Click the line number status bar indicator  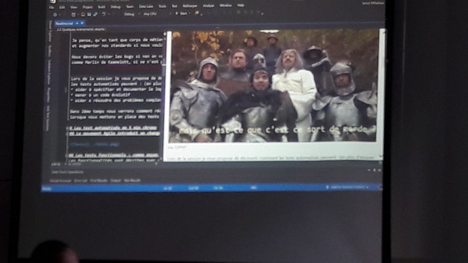click(x=168, y=187)
